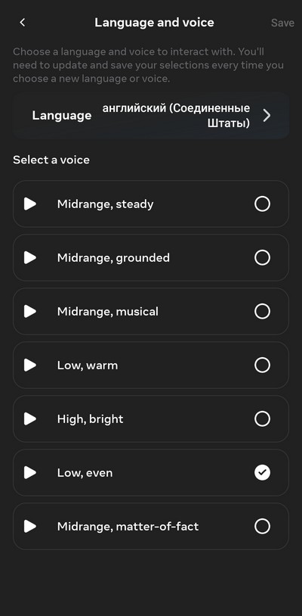The width and height of the screenshot is (302, 616).
Task: Save the language and voice selections
Action: click(282, 23)
